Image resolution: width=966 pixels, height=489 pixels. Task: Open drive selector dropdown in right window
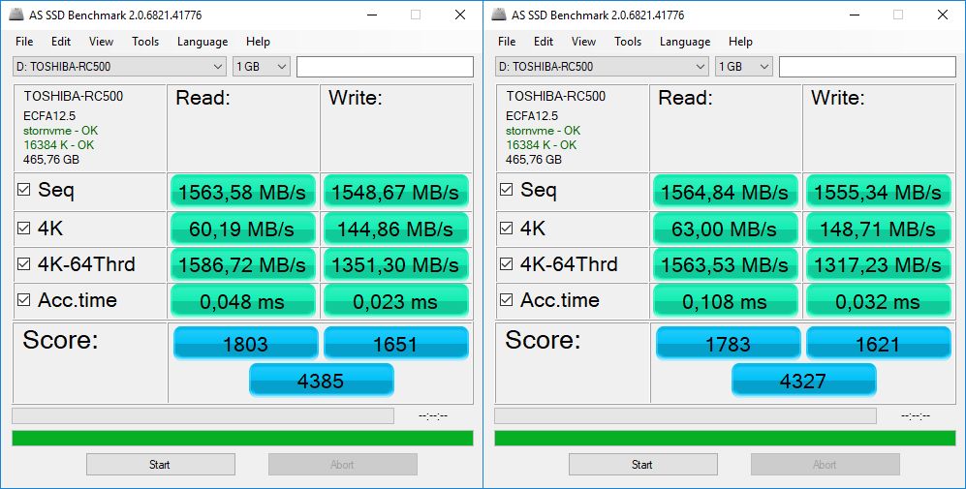(602, 67)
